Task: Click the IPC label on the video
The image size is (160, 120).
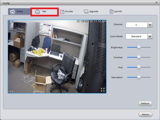Action: pos(11,91)
